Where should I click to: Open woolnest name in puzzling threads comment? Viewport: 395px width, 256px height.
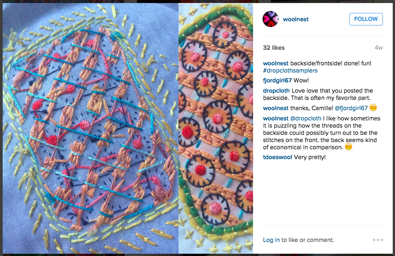coord(275,118)
